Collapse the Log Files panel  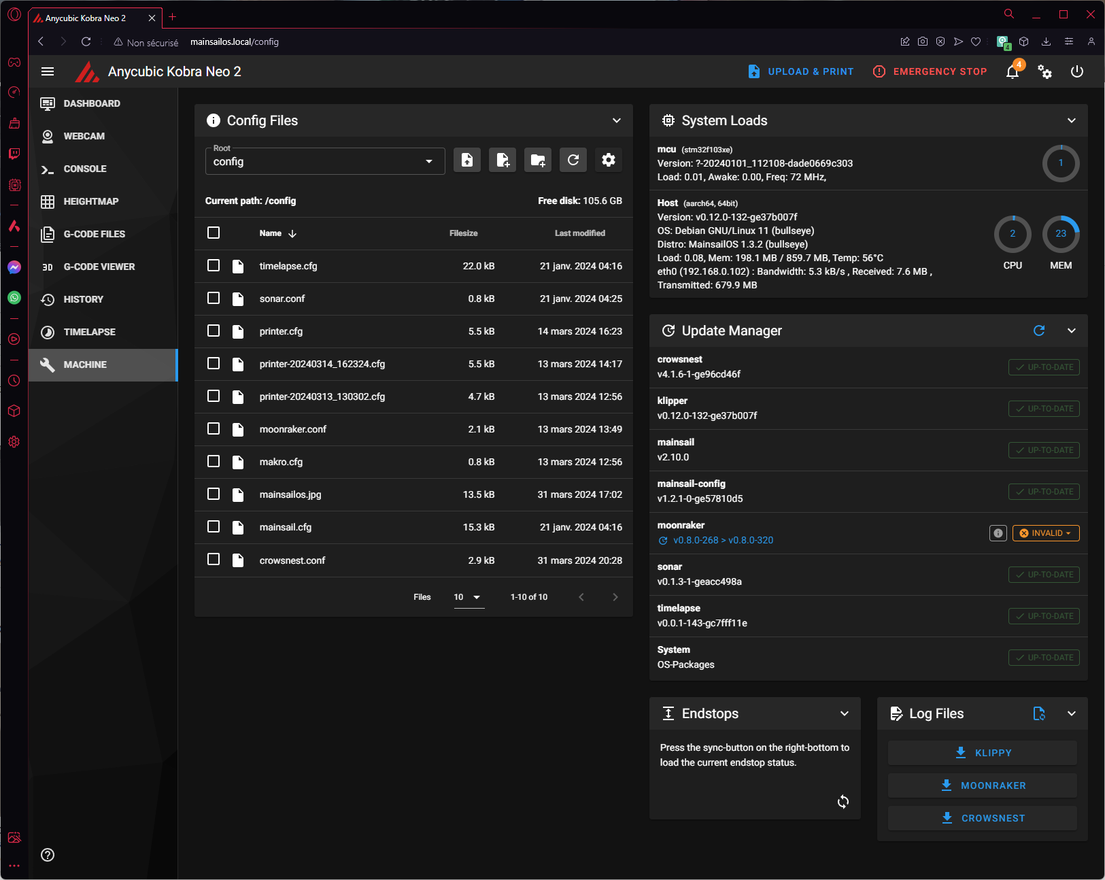(1072, 713)
